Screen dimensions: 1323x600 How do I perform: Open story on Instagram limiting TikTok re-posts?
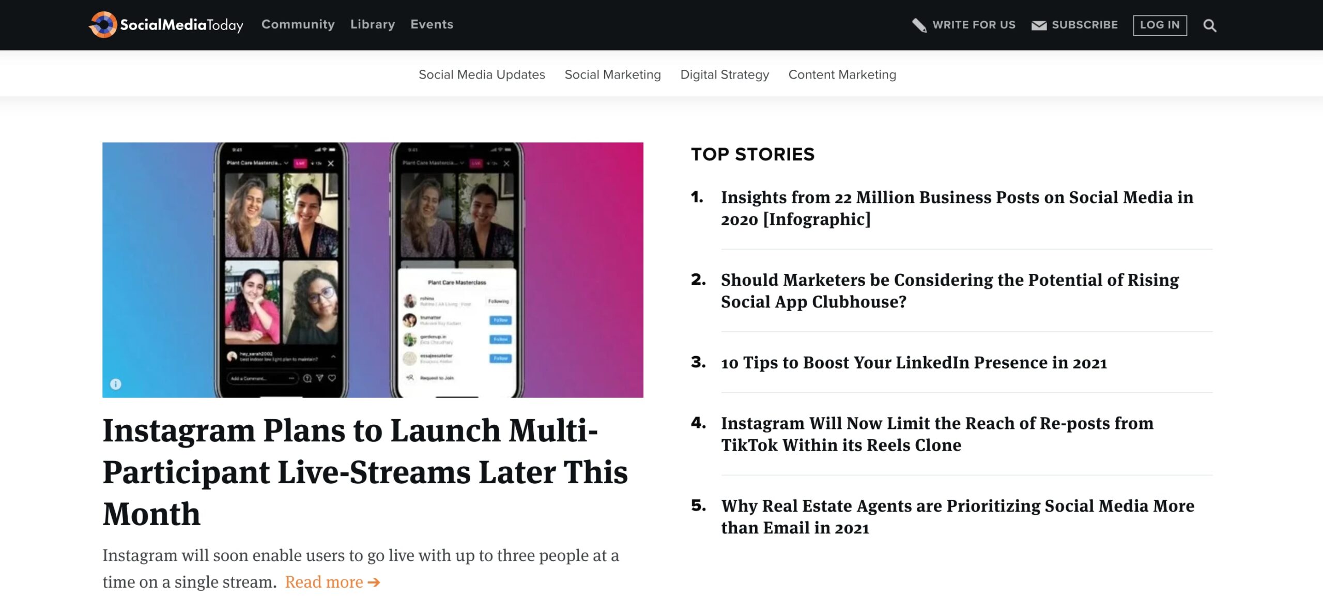[937, 434]
